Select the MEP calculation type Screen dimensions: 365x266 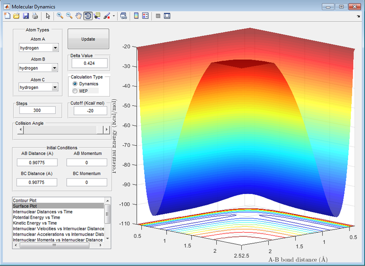[x=75, y=91]
